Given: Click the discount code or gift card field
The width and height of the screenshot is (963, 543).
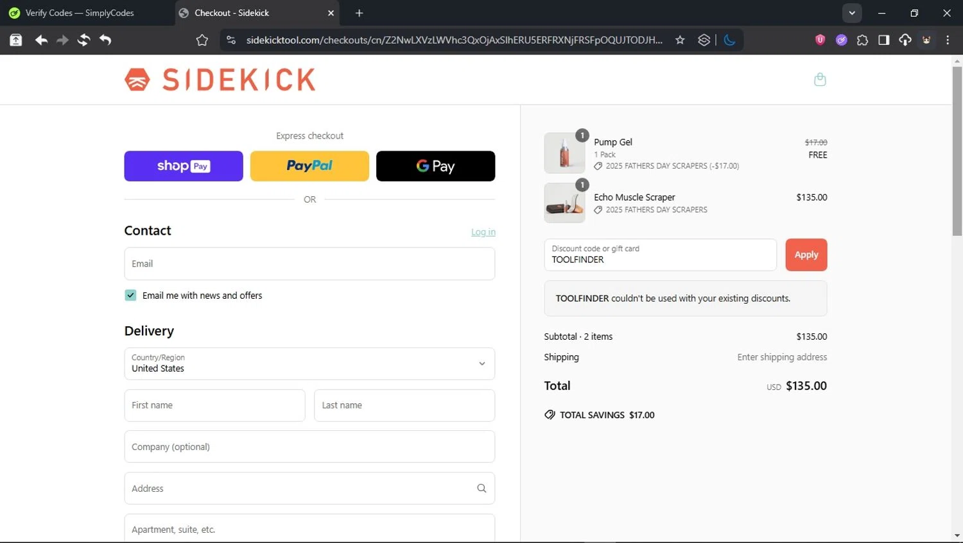Looking at the screenshot, I should coord(661,255).
